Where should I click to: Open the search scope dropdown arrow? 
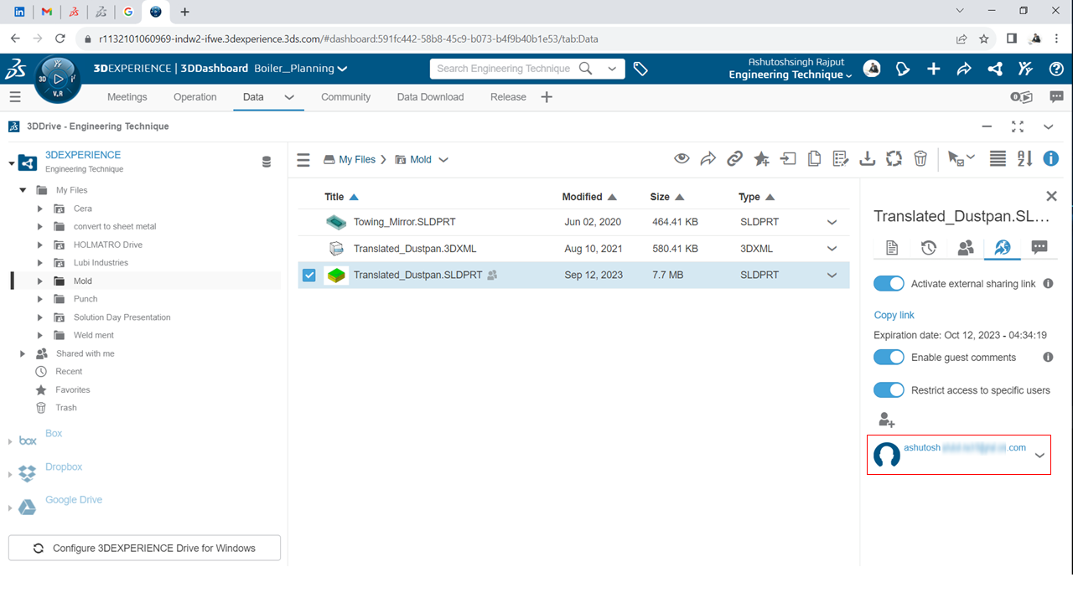[x=612, y=69]
